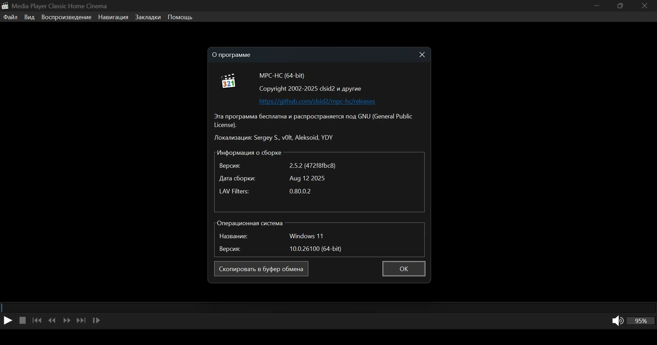Click the Copyright 2002-2025 clsid2 line

pyautogui.click(x=310, y=89)
